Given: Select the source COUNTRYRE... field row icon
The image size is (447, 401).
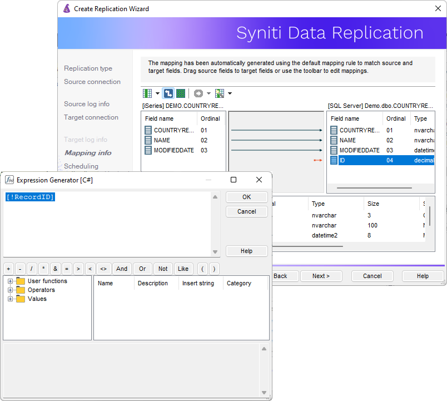Looking at the screenshot, I should pos(148,130).
